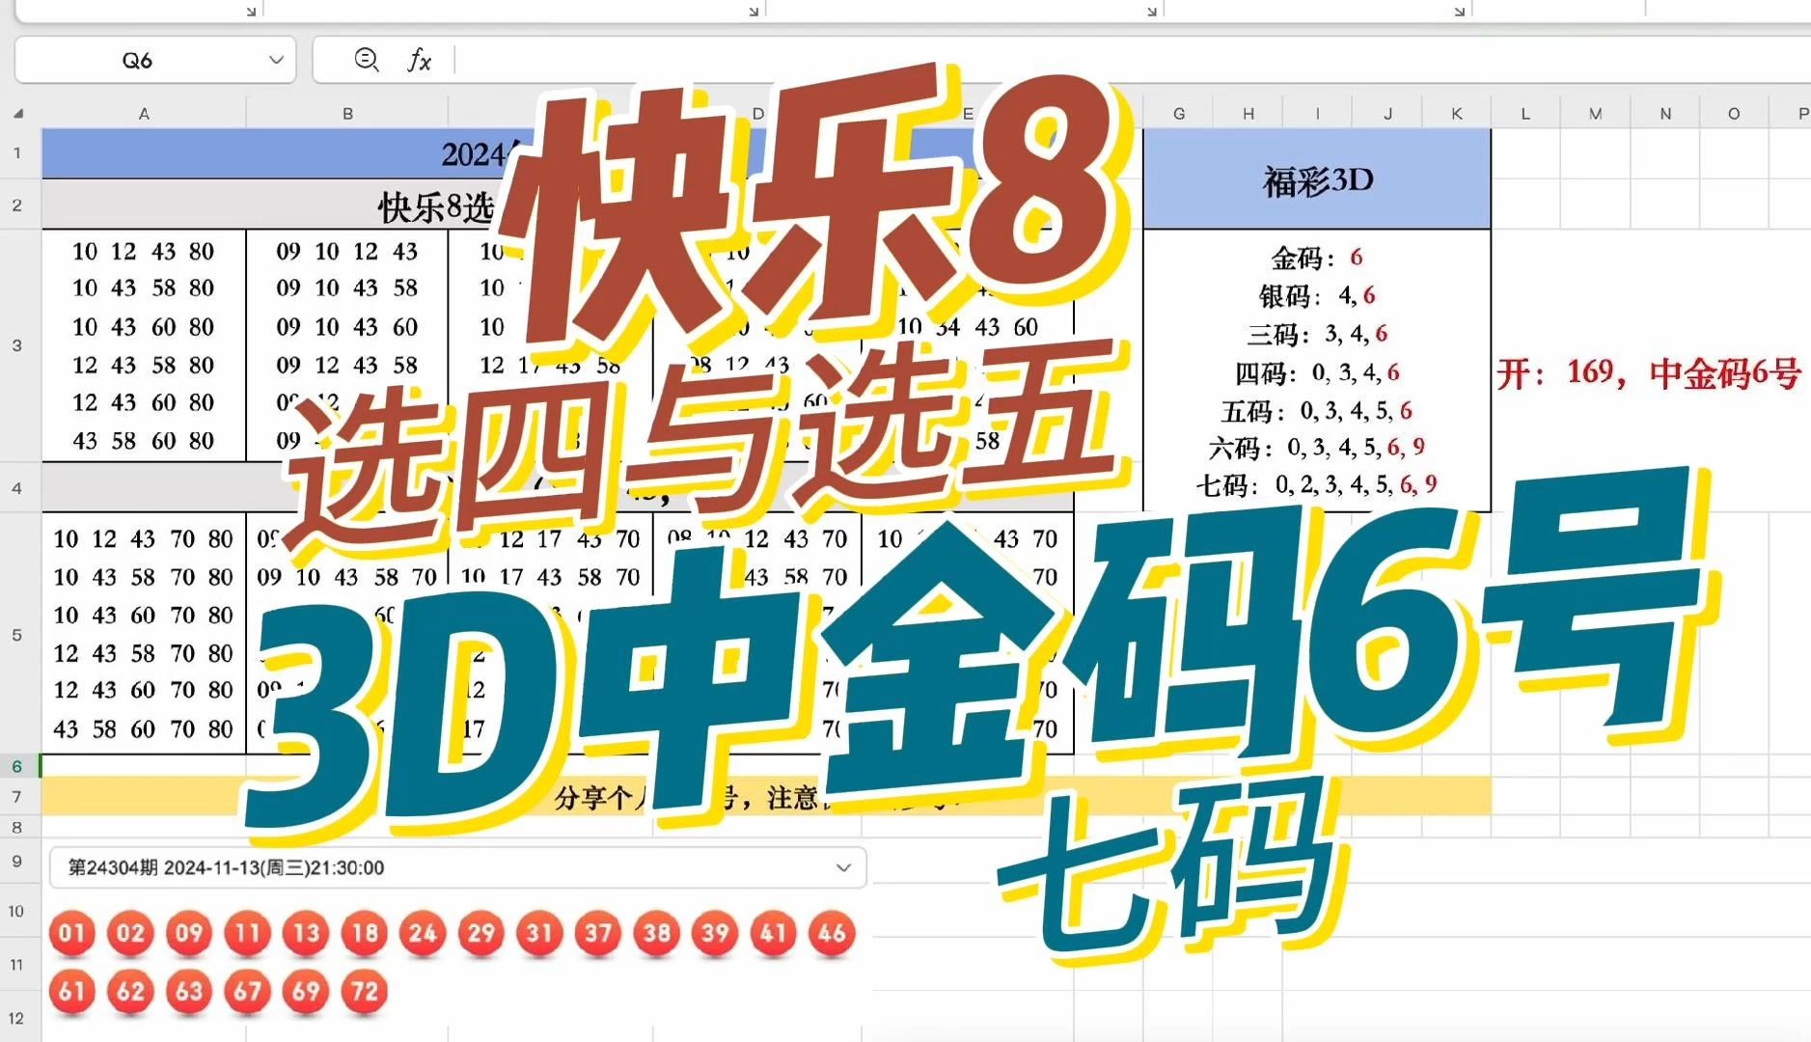Click red lottery ball 13
This screenshot has height=1042, width=1811.
[x=306, y=933]
